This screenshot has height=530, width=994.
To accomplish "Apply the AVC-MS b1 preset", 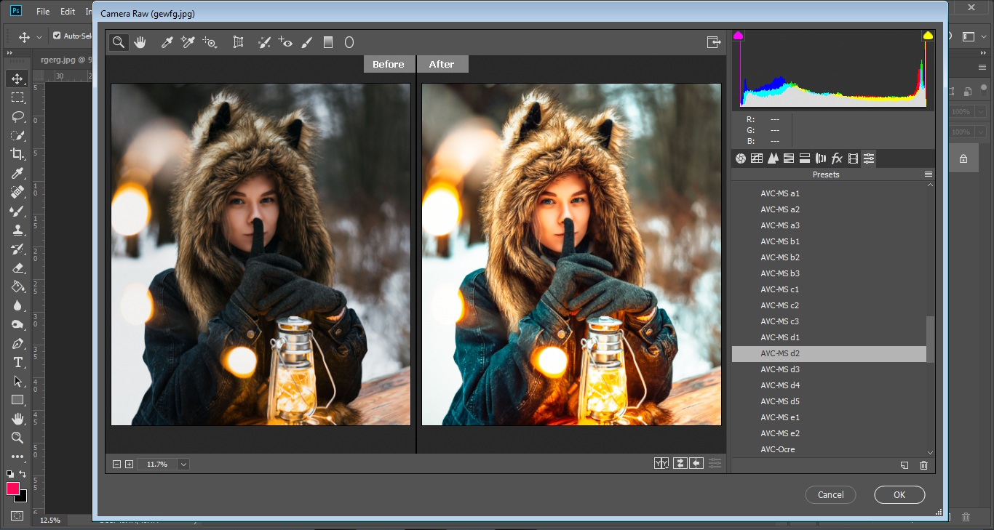I will 829,241.
